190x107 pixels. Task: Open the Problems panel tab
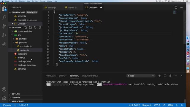pyautogui.click(x=51, y=76)
